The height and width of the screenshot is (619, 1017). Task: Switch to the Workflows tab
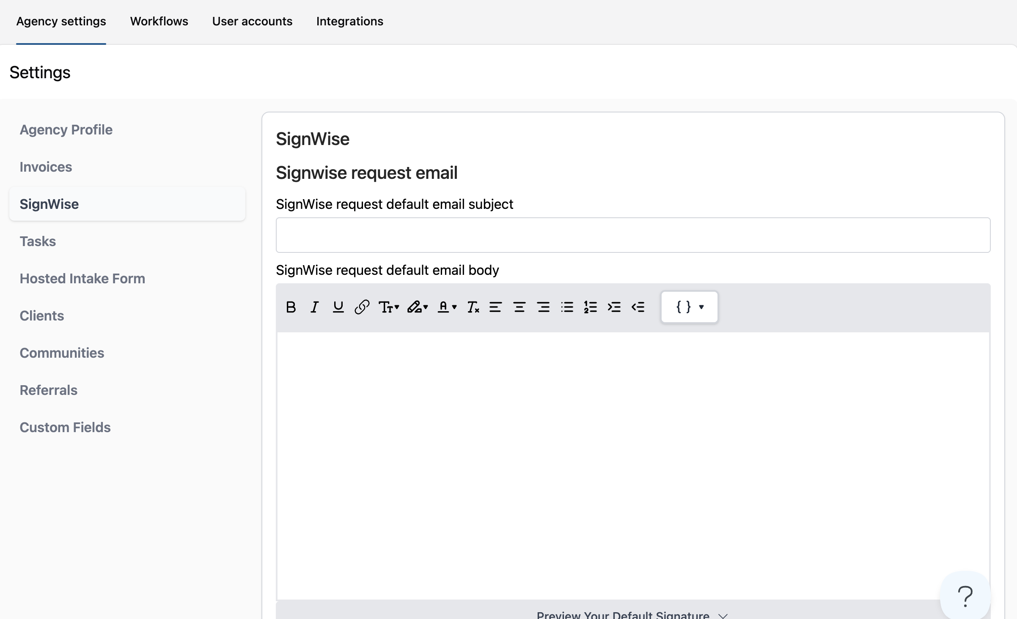tap(159, 21)
